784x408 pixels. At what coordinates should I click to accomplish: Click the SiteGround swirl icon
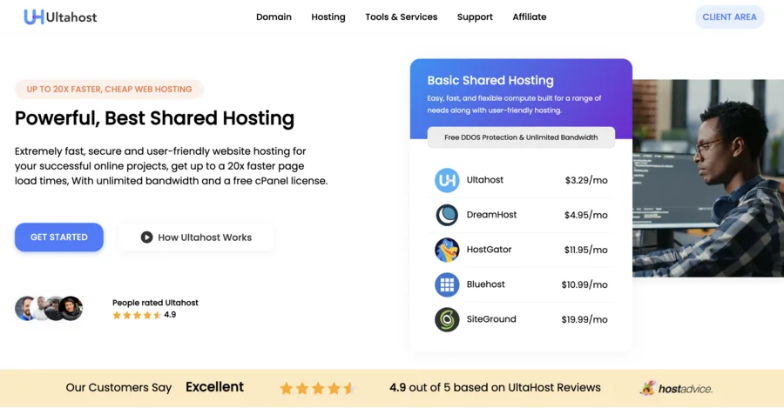click(x=447, y=319)
